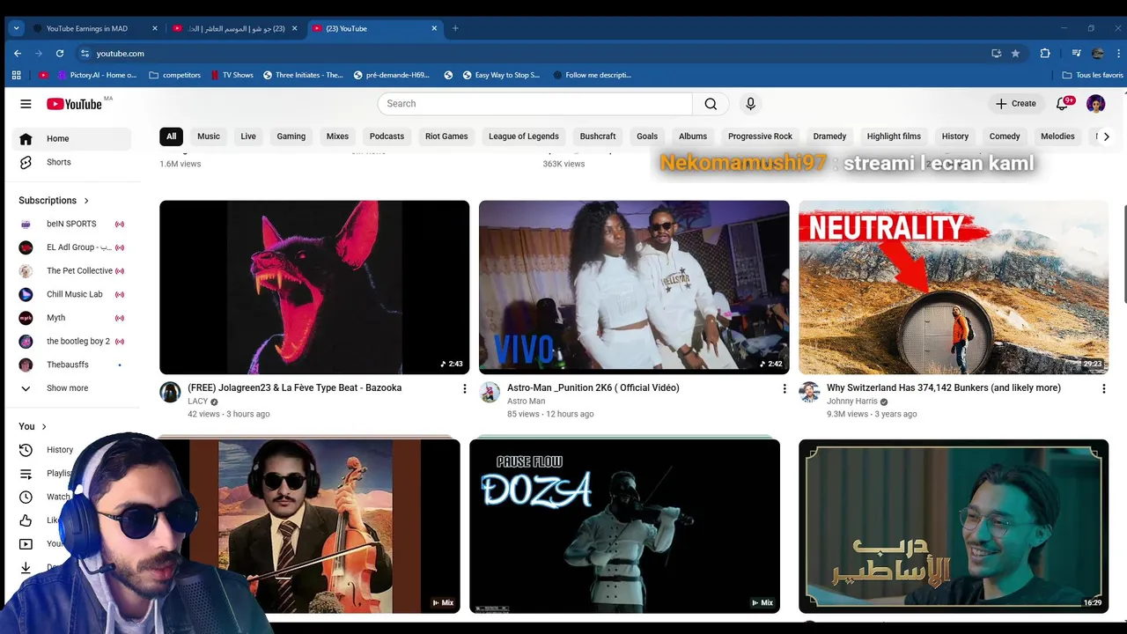Click LACY channel avatar
Screen dimensions: 1127x634
pos(170,393)
